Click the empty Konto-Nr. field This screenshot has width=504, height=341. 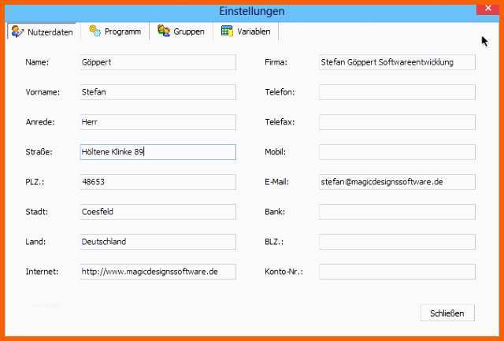(397, 272)
